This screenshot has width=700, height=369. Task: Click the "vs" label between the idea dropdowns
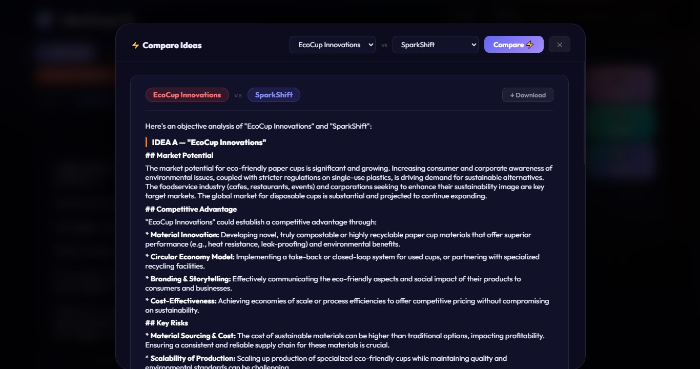point(384,45)
